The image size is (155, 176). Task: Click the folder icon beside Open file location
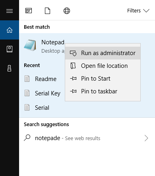coord(73,66)
